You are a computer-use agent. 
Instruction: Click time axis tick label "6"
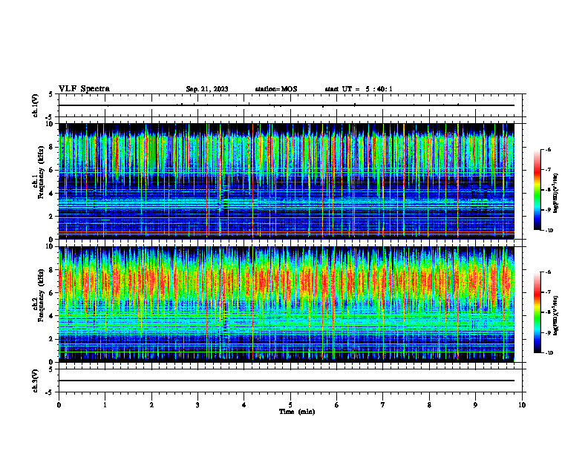(x=336, y=405)
